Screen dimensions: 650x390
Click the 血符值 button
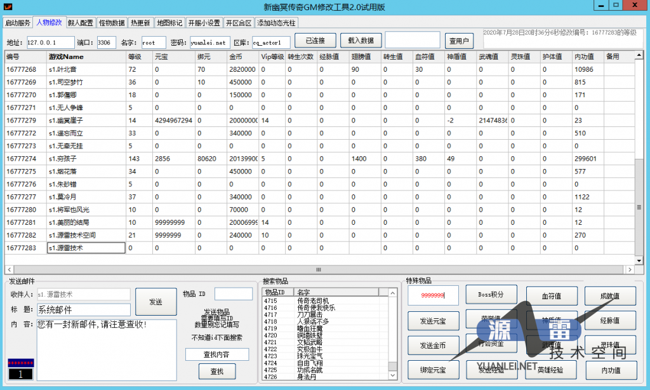[551, 295]
